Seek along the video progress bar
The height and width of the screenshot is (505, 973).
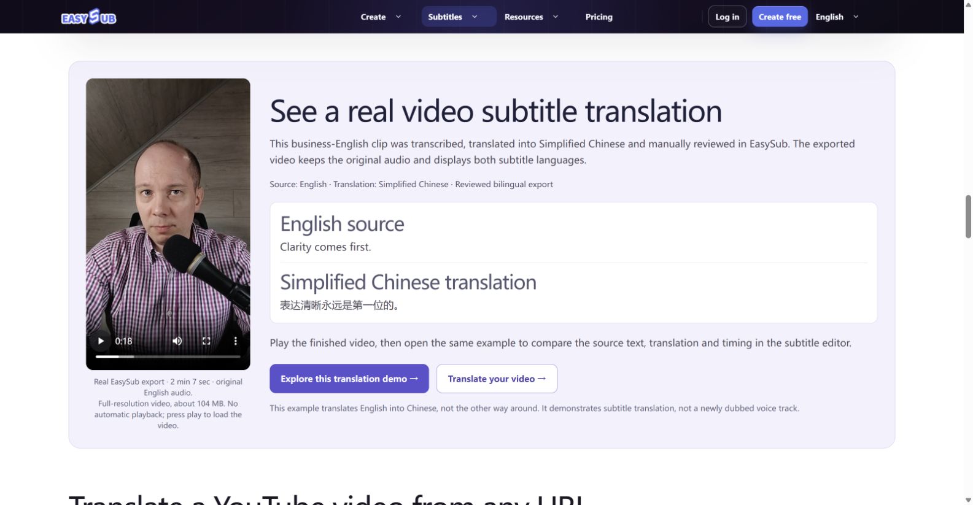tap(168, 357)
